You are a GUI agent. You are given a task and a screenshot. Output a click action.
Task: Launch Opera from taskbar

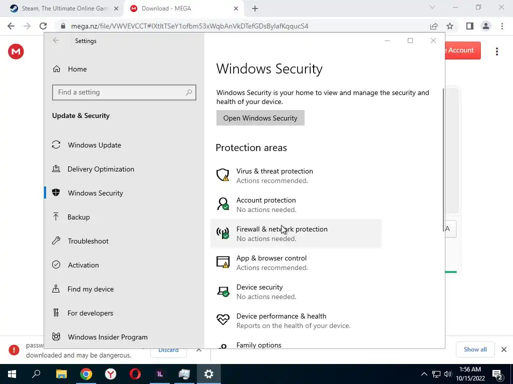(135, 374)
